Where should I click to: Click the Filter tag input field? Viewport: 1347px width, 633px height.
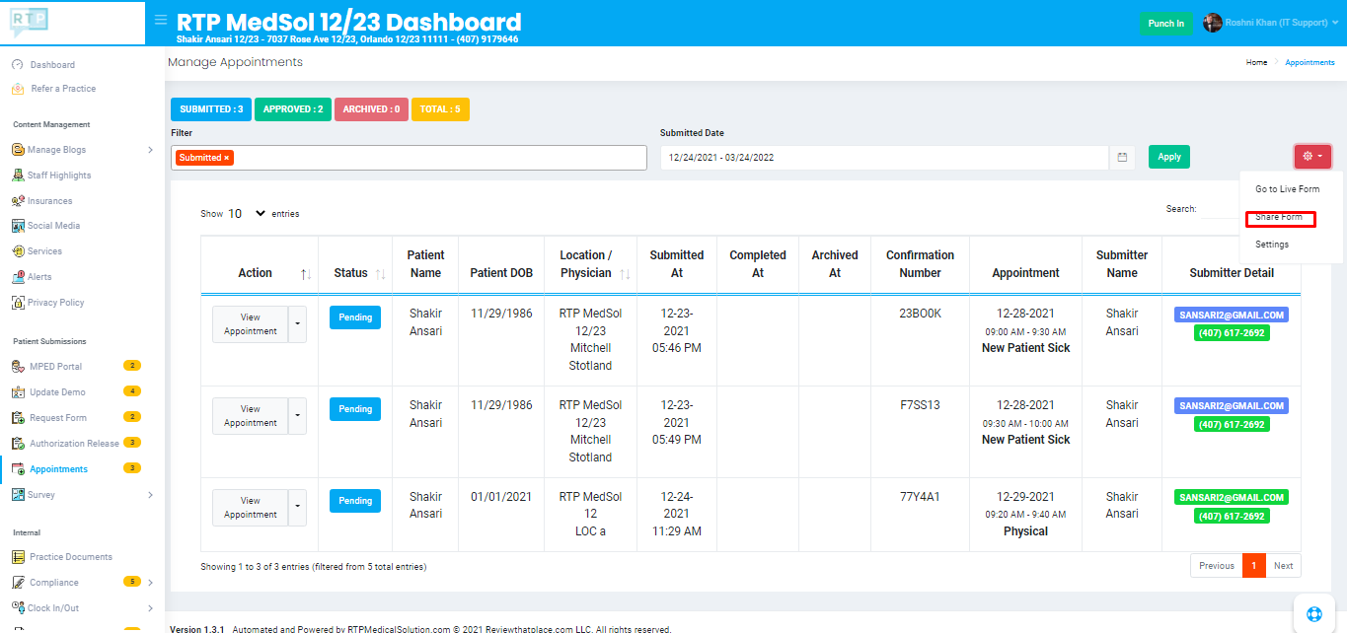[409, 158]
